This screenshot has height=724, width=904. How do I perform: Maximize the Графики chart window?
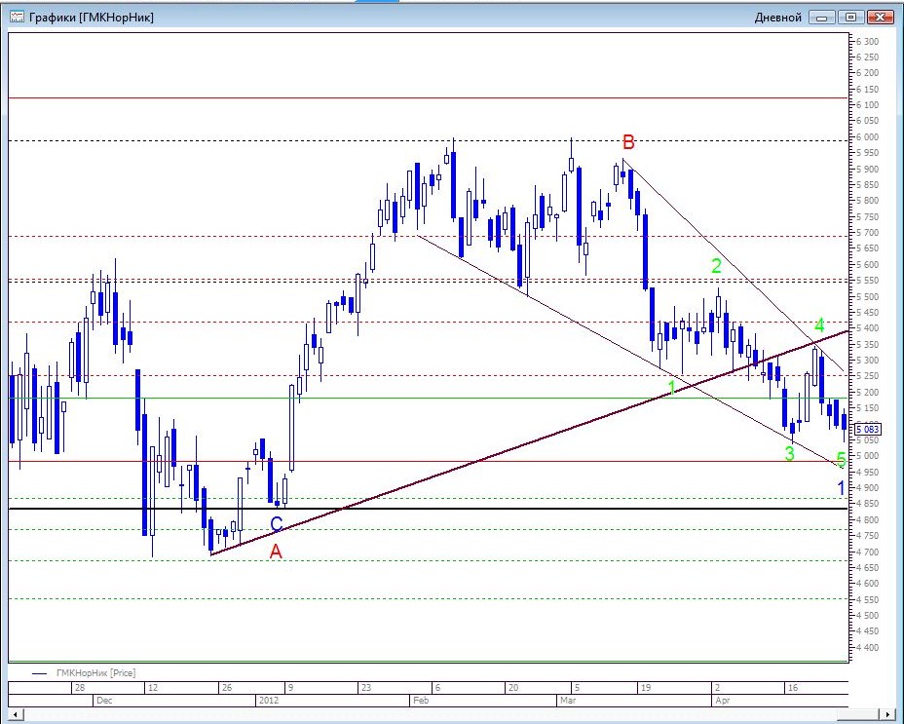[x=851, y=18]
